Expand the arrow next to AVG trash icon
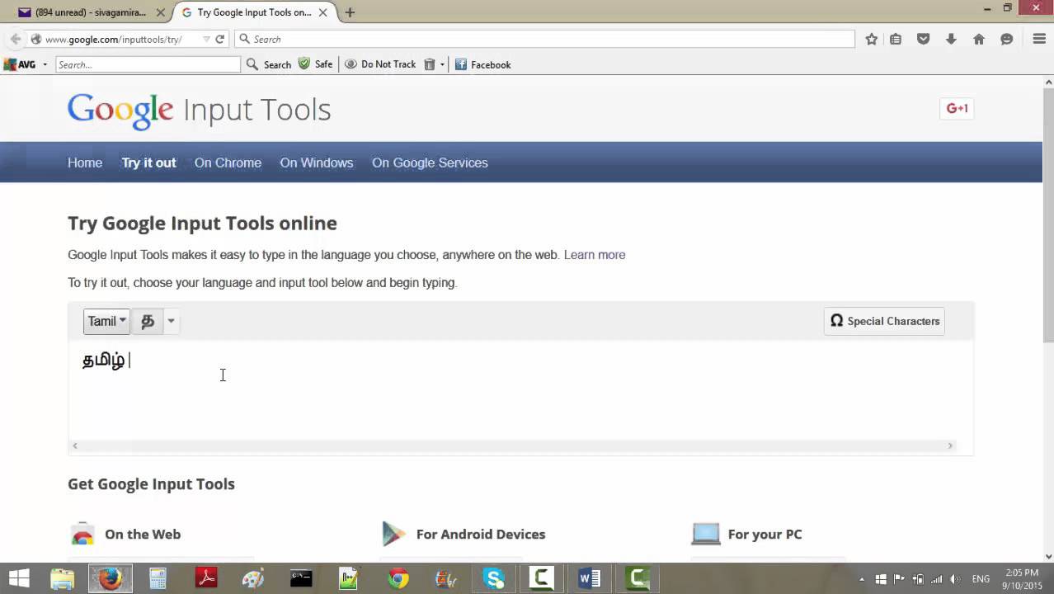The width and height of the screenshot is (1054, 594). tap(442, 64)
